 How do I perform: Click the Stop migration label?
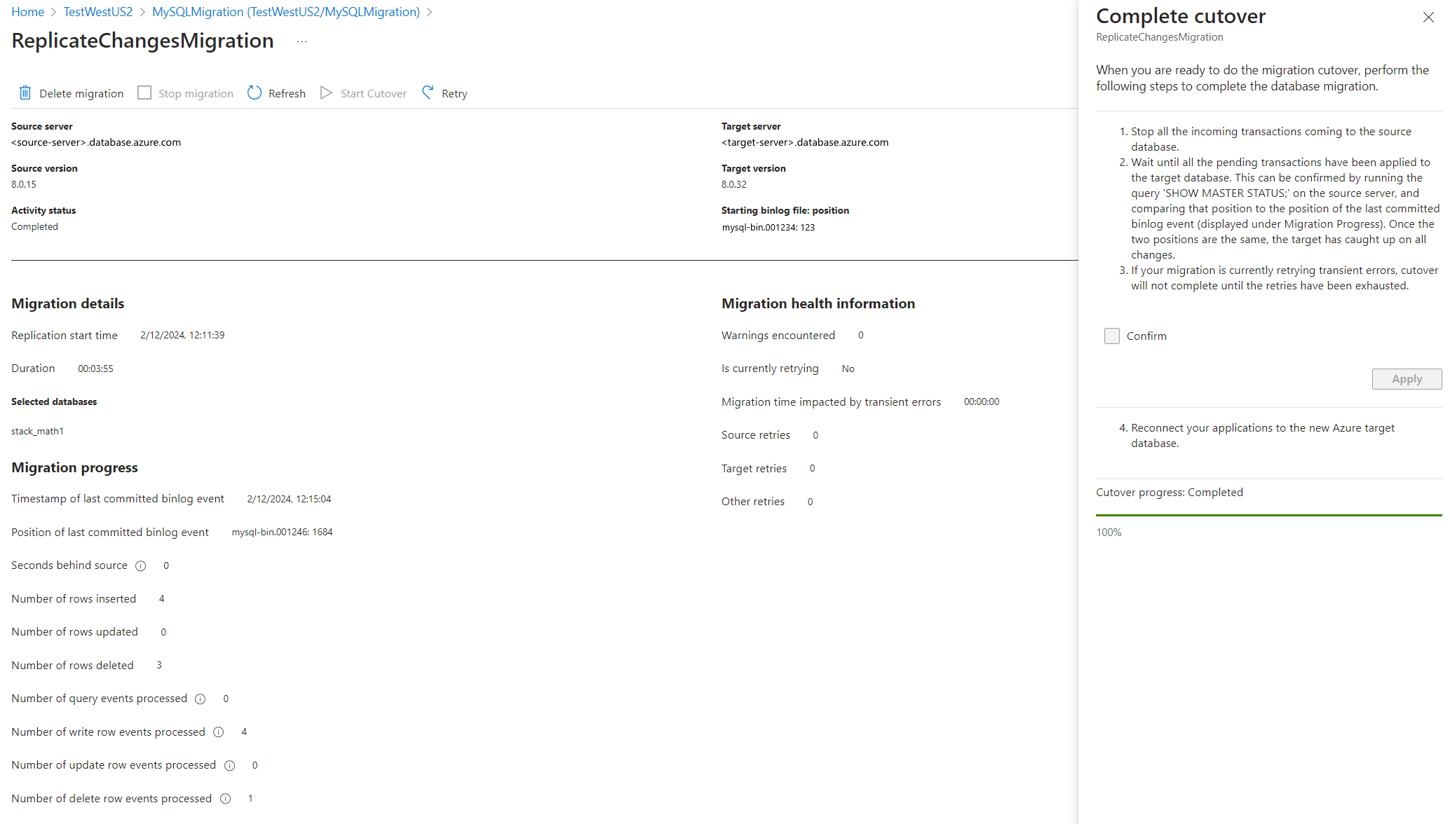point(196,94)
